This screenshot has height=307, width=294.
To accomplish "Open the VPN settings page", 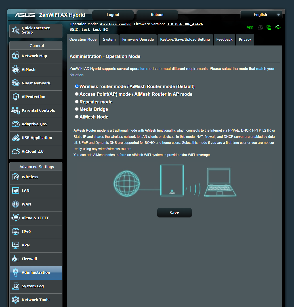I will click(25, 245).
